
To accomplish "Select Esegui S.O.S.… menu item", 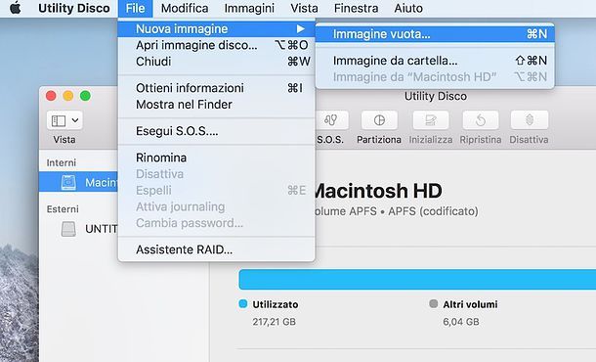I will coord(216,131).
